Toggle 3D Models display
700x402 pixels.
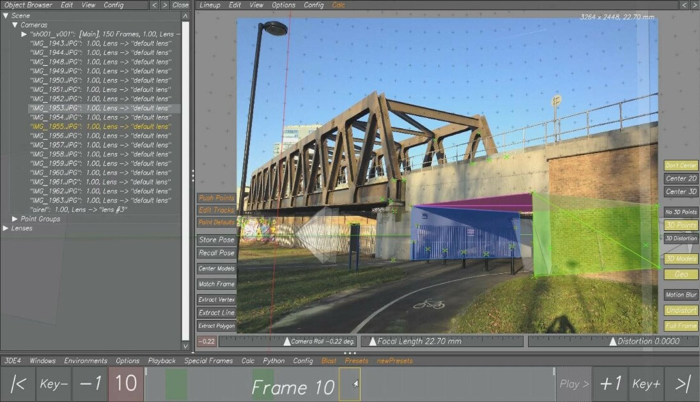click(681, 258)
